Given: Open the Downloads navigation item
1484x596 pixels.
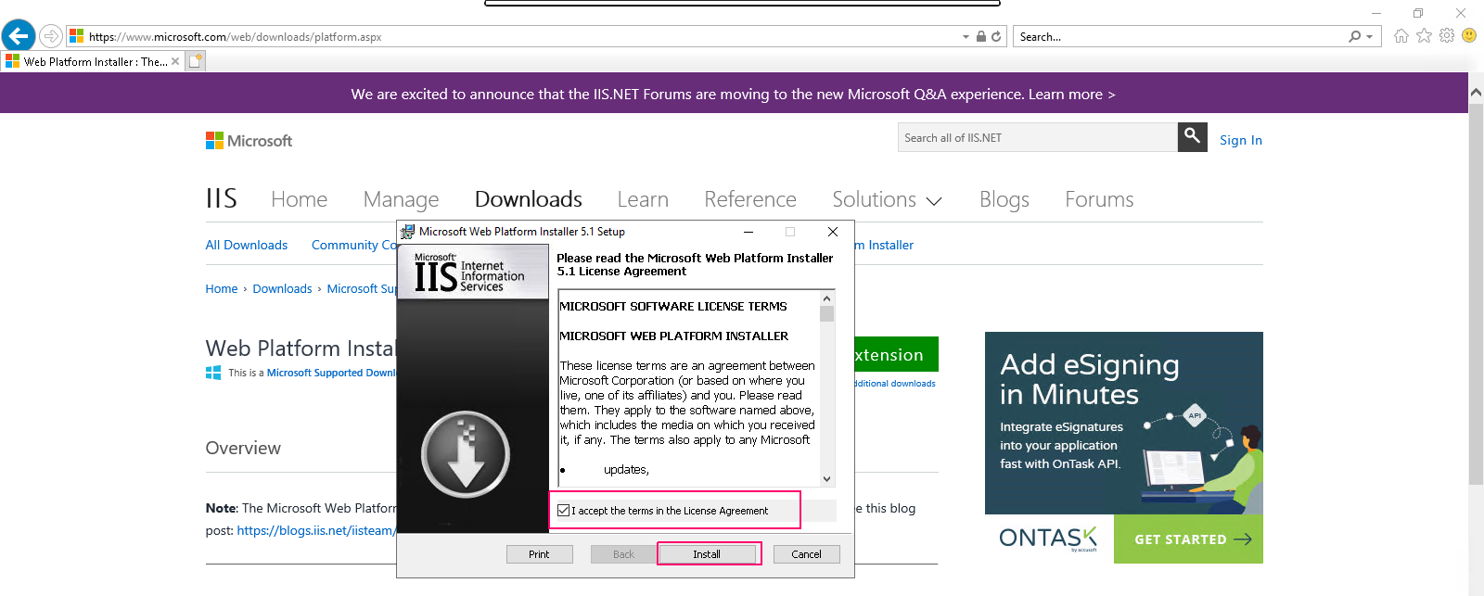Looking at the screenshot, I should click(529, 199).
